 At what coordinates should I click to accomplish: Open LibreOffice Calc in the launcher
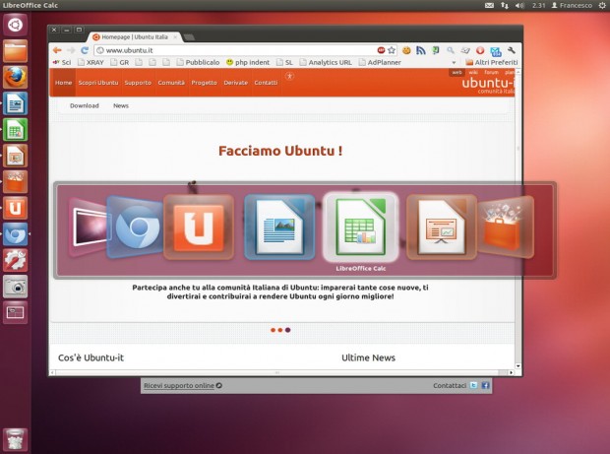(x=15, y=130)
